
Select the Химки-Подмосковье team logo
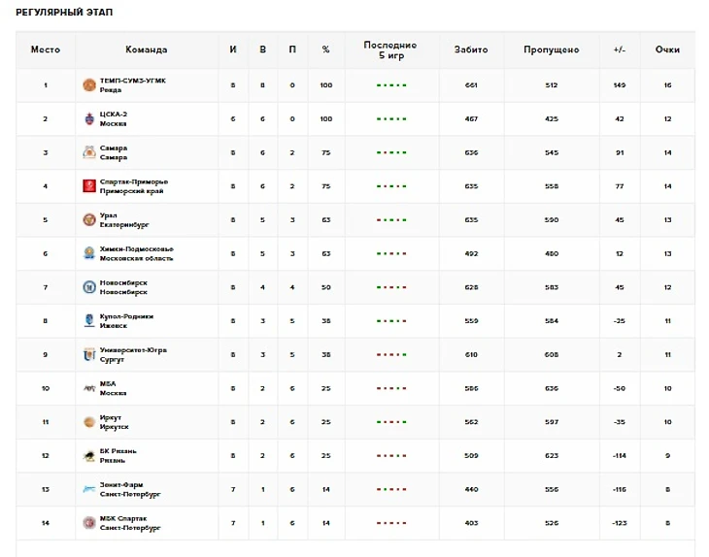(x=89, y=254)
